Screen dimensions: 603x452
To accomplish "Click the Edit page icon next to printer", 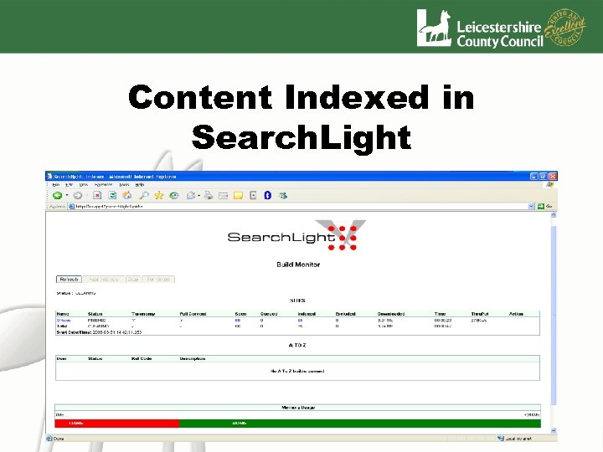I will (x=223, y=196).
